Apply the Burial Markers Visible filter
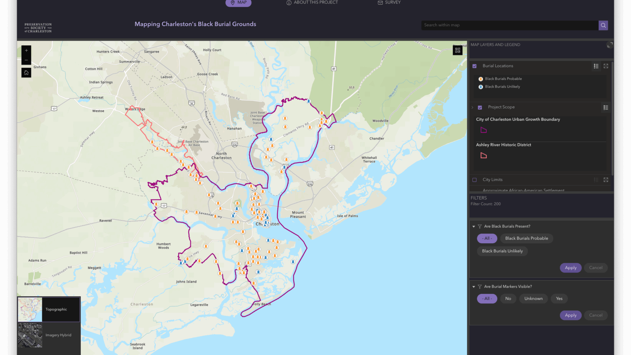 [571, 315]
